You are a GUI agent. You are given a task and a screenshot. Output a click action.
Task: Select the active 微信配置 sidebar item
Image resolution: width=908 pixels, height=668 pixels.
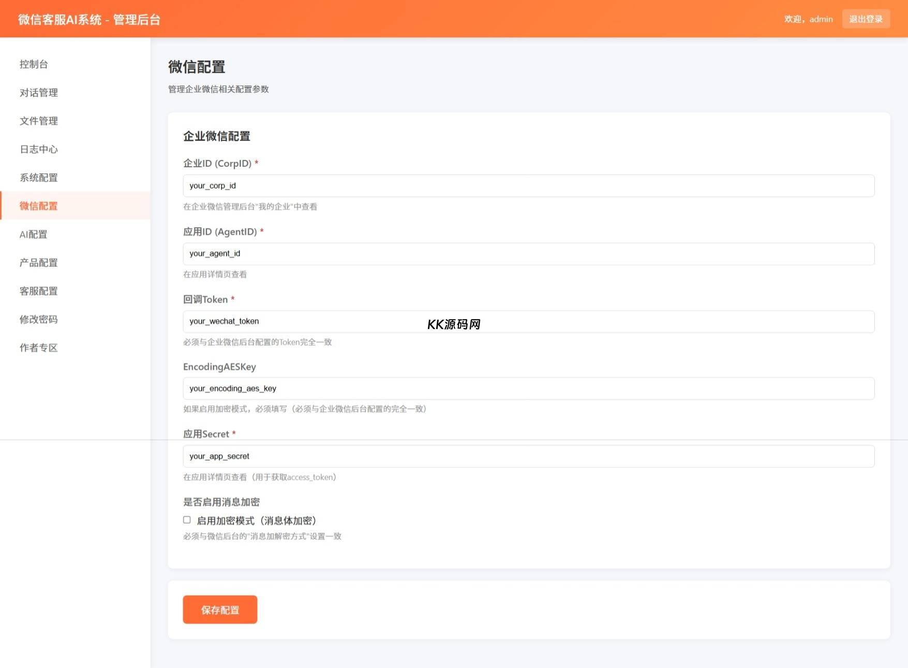tap(38, 206)
